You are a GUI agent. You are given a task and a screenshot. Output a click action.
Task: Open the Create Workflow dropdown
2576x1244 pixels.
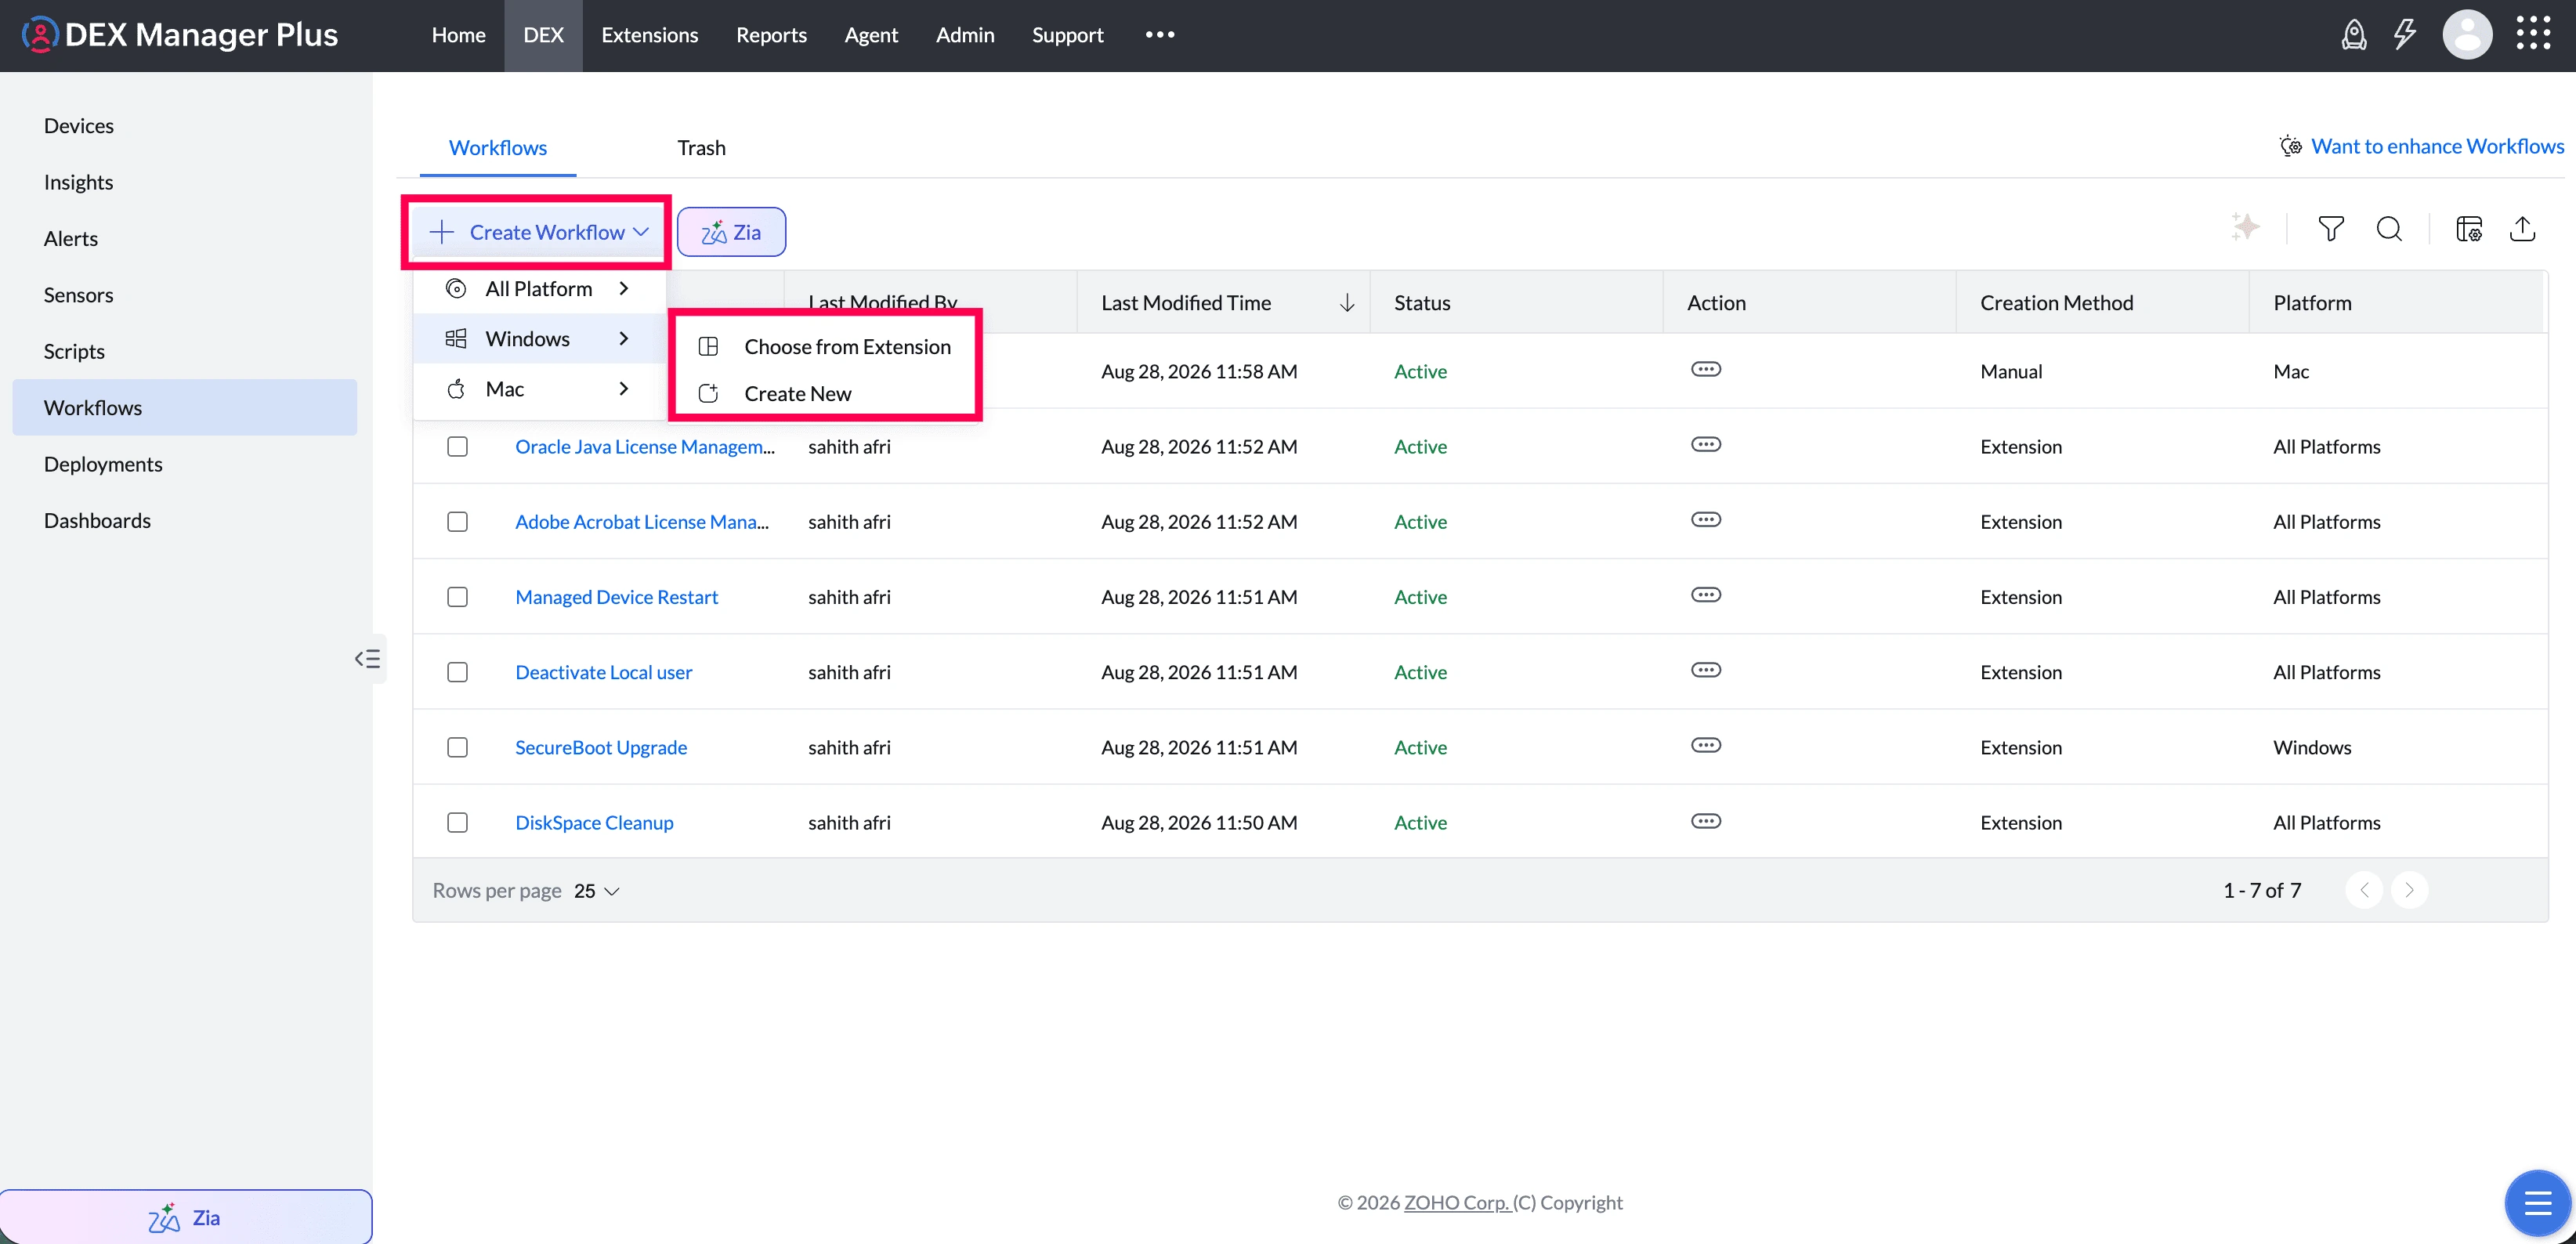coord(538,232)
